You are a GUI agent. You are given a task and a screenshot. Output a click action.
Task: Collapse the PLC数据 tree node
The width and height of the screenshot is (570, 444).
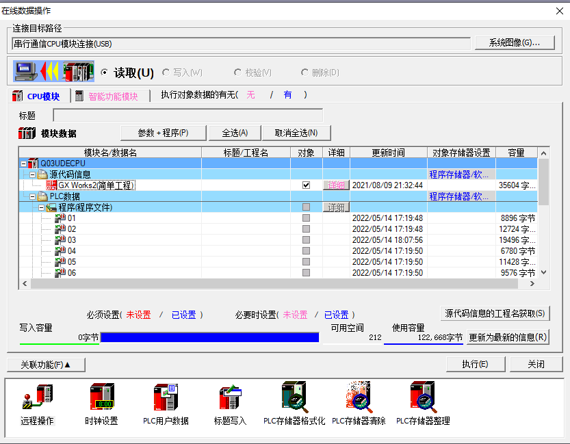coord(32,196)
